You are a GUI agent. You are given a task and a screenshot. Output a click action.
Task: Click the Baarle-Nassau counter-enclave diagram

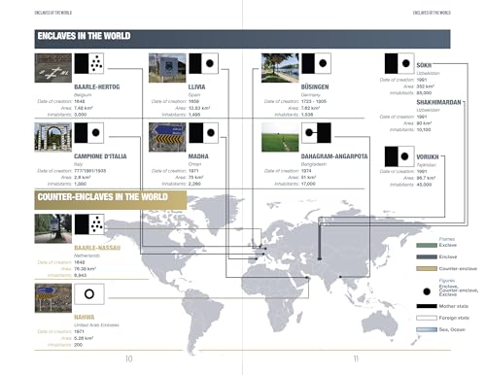89,224
